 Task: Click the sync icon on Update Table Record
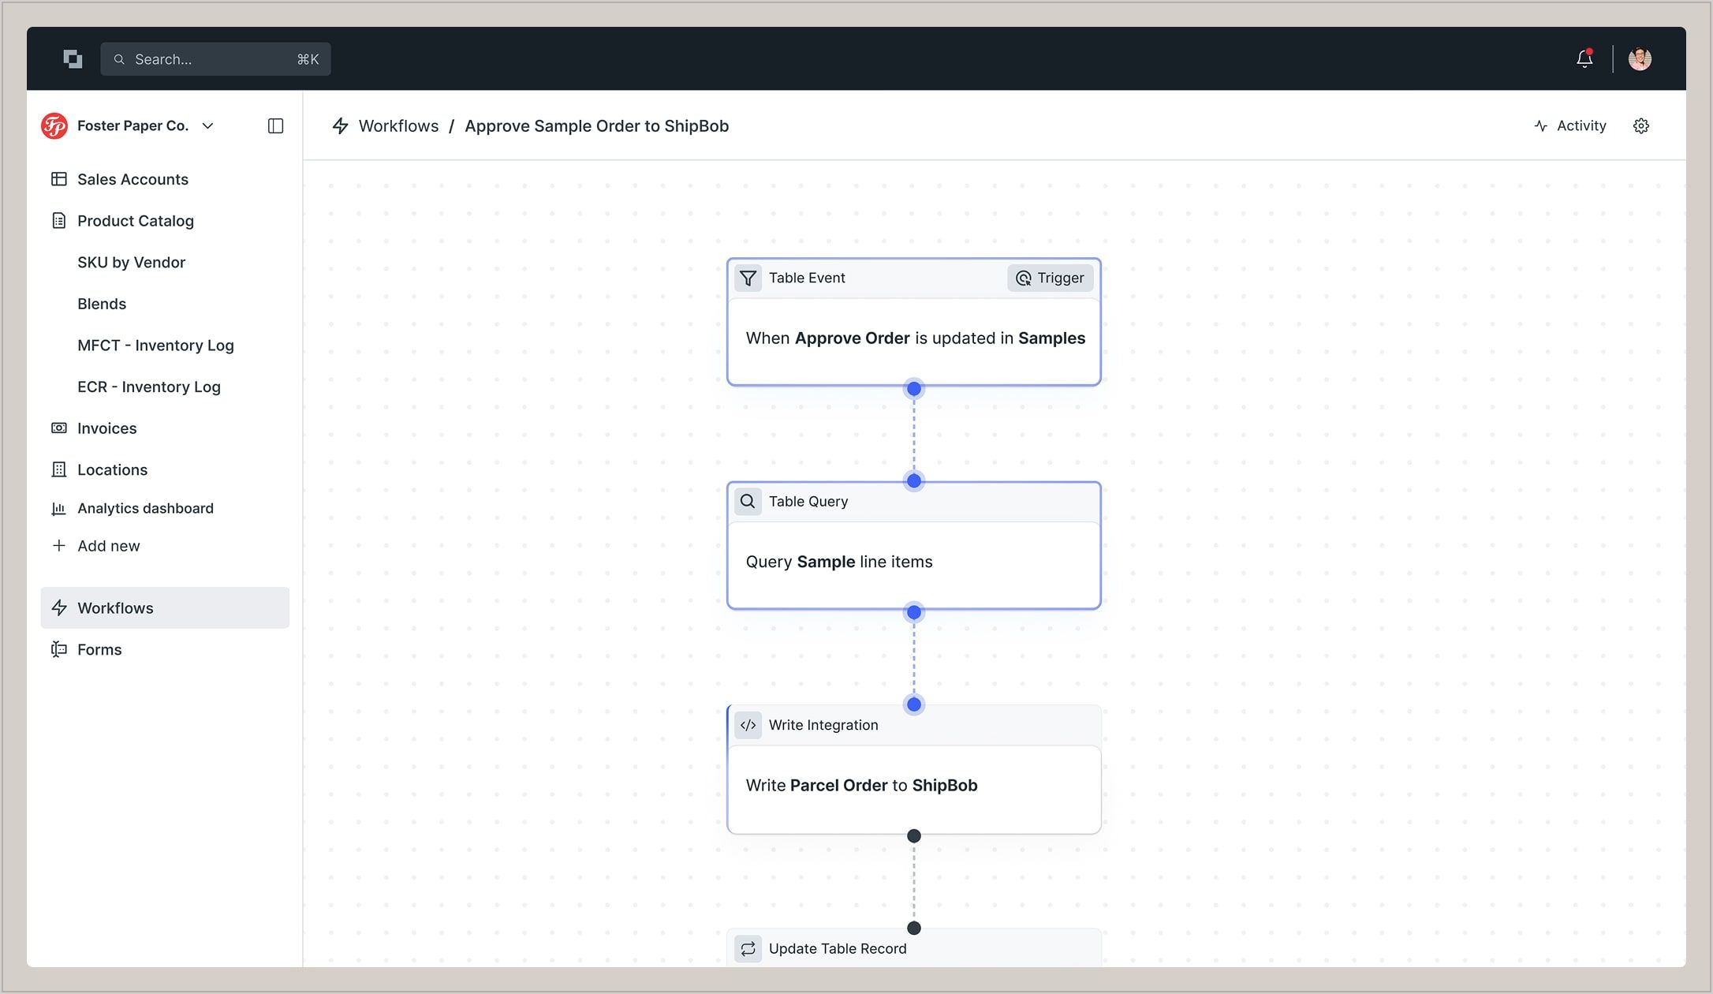(748, 949)
